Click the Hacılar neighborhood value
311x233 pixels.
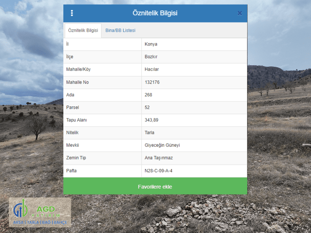pos(152,70)
